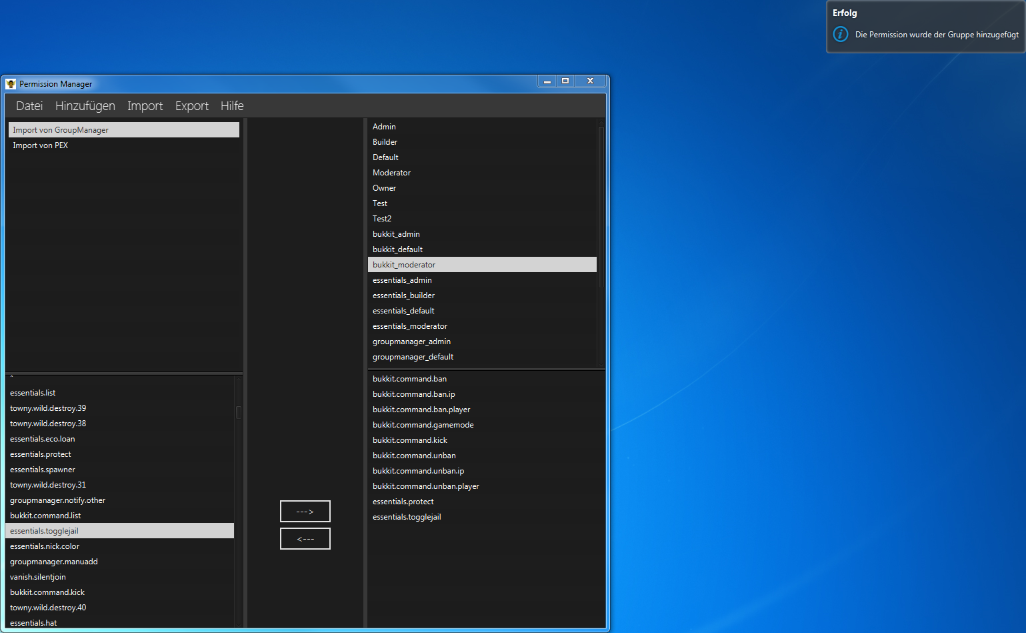Select the Builder group
The image size is (1026, 633).
482,142
